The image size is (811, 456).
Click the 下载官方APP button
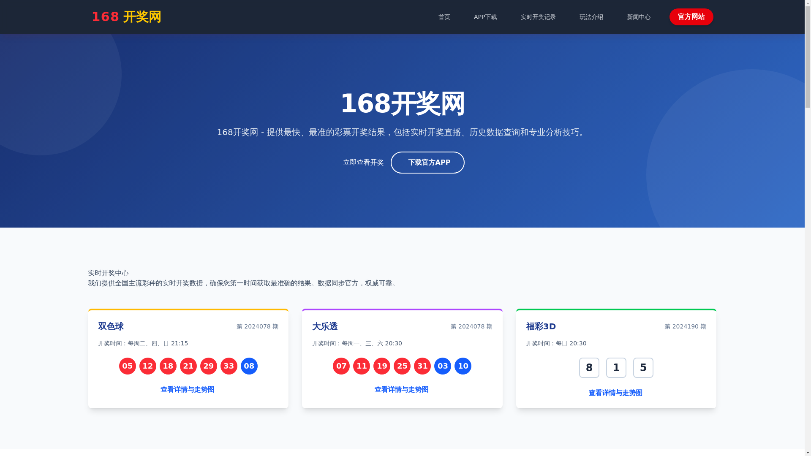[x=427, y=163]
